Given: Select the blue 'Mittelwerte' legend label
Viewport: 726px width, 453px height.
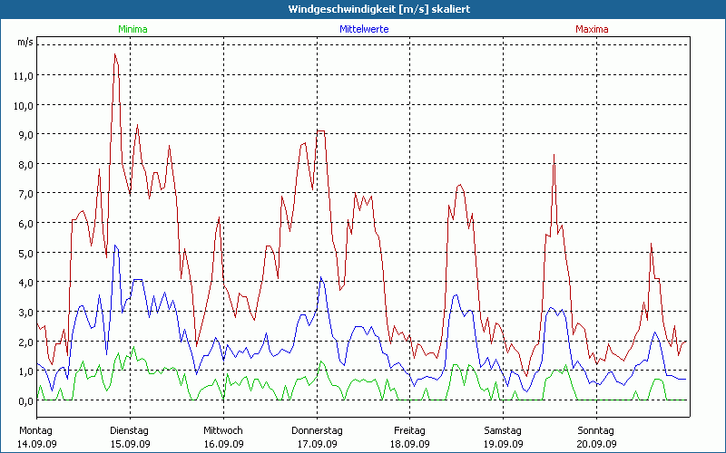Looking at the screenshot, I should coord(365,29).
